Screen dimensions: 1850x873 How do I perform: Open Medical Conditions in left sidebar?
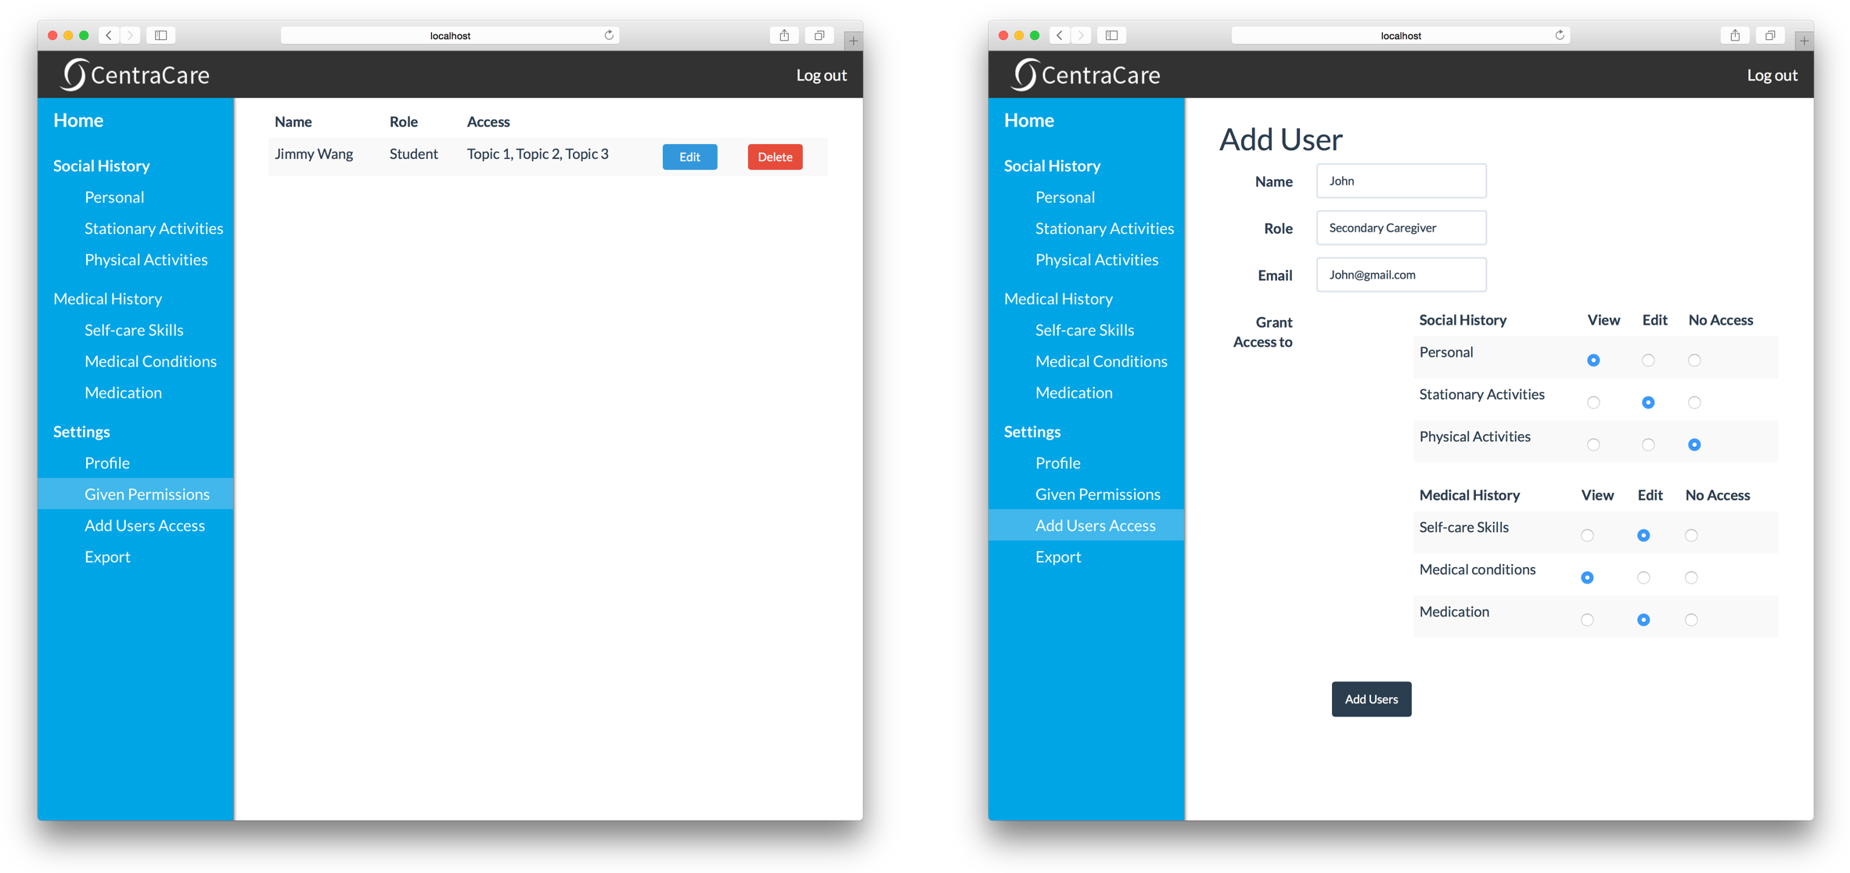150,361
